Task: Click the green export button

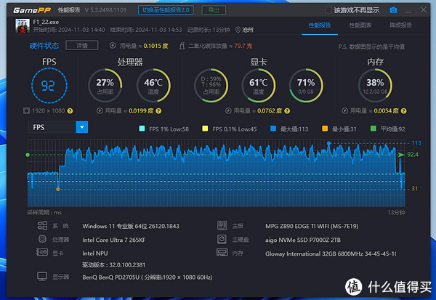Action: tap(214, 10)
